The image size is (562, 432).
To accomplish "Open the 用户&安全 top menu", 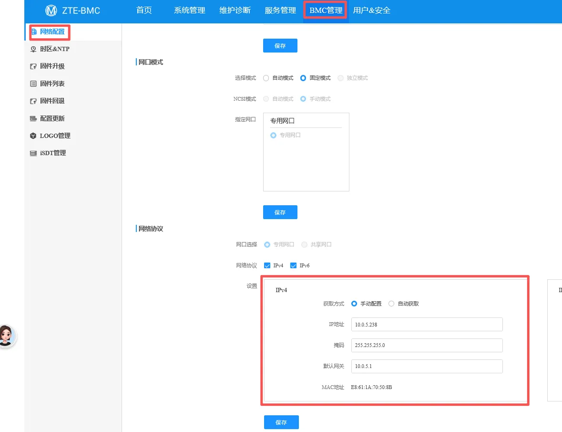I will click(372, 11).
